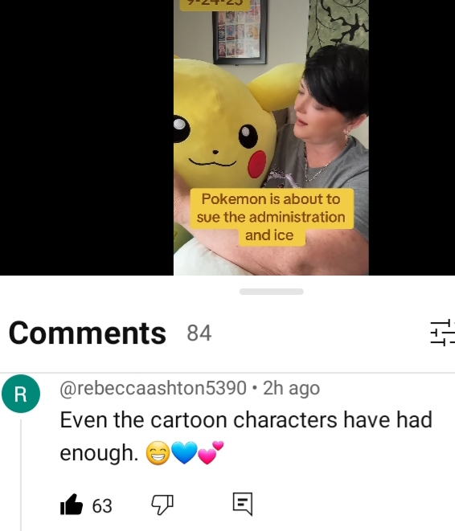Screen dimensions: 455x531
Task: Open @rebeccaashton5390 channel link
Action: coord(153,388)
